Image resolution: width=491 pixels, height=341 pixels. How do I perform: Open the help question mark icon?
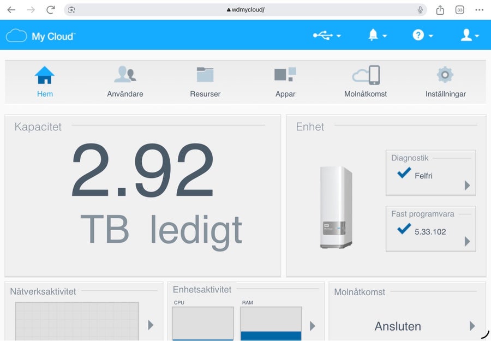tap(418, 35)
